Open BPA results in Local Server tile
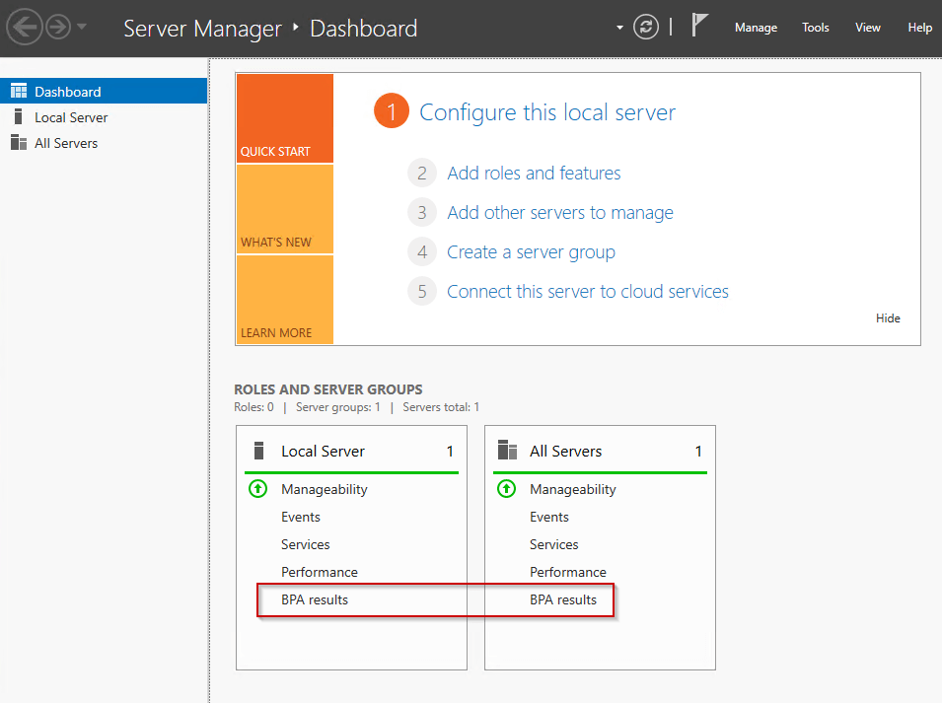The image size is (942, 703). pos(315,599)
